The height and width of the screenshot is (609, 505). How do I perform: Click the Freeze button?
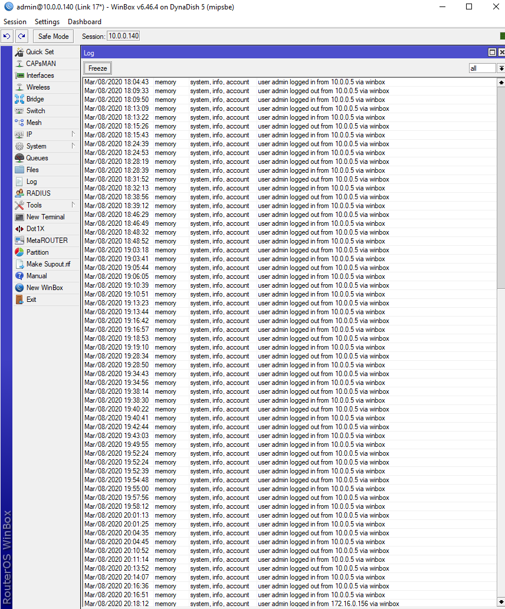pos(97,68)
